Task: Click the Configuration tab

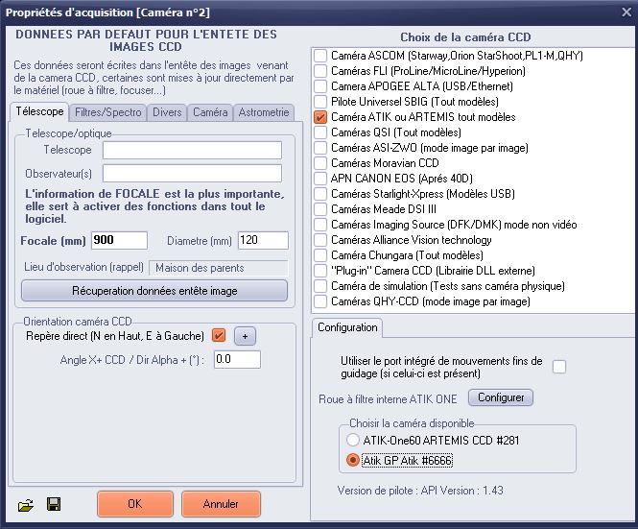Action: tap(347, 327)
